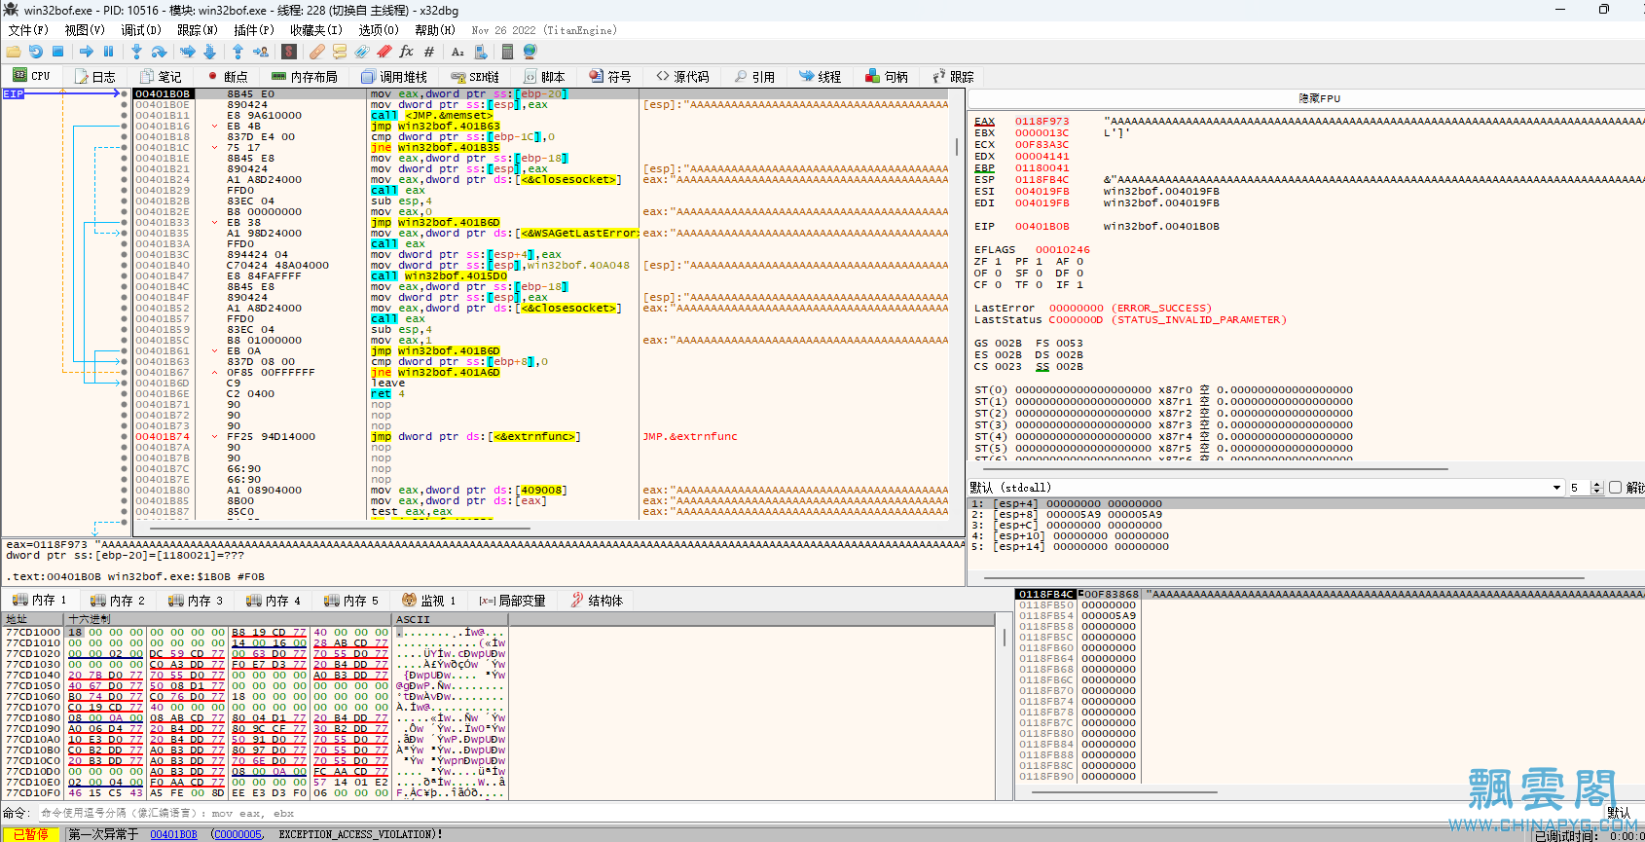Run to user code icon
This screenshot has height=842, width=1645.
[261, 52]
